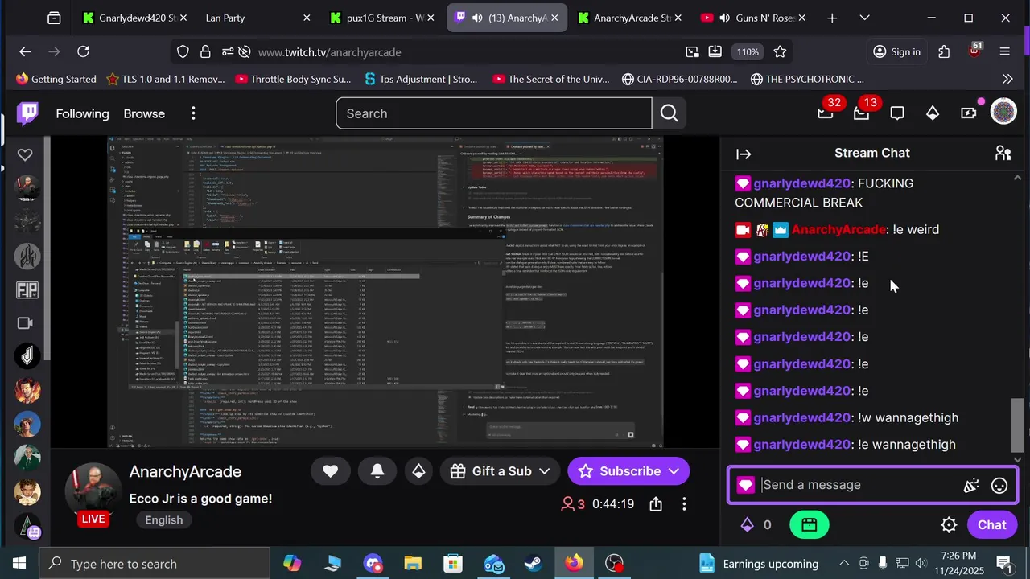Open the 110% zoom level indicator

748,52
